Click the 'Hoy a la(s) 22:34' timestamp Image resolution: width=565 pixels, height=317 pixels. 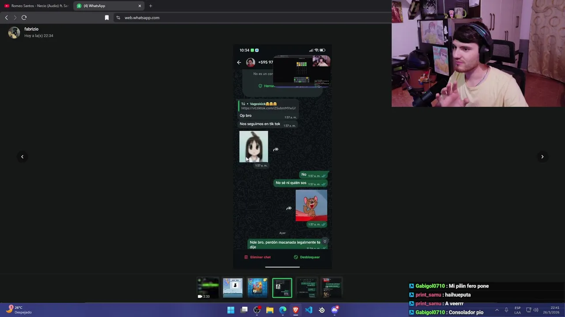pyautogui.click(x=39, y=36)
